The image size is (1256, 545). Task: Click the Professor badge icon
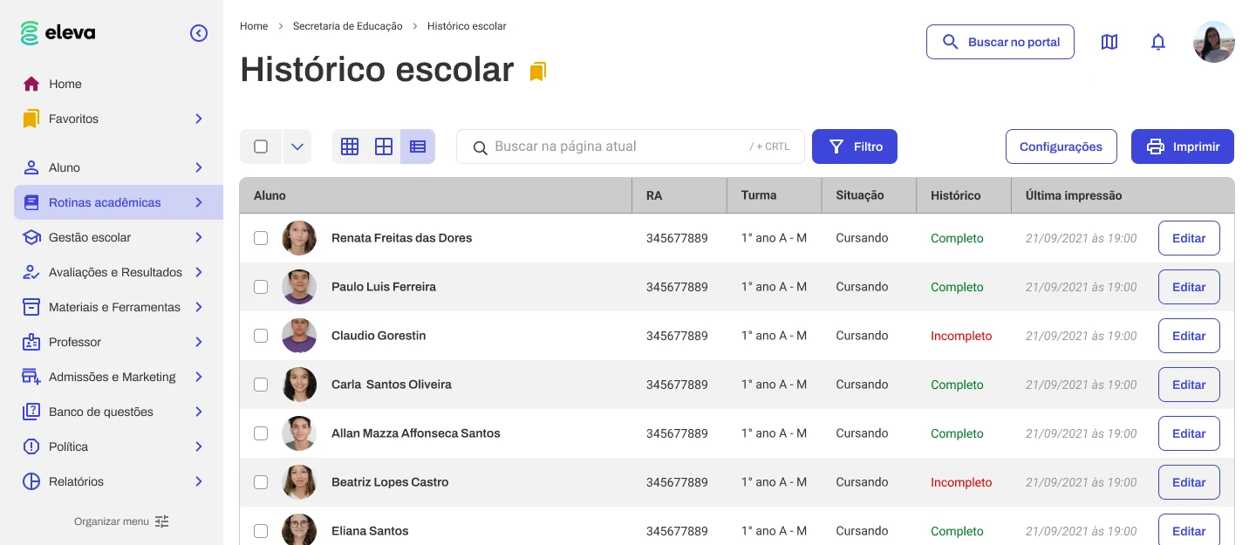point(31,342)
